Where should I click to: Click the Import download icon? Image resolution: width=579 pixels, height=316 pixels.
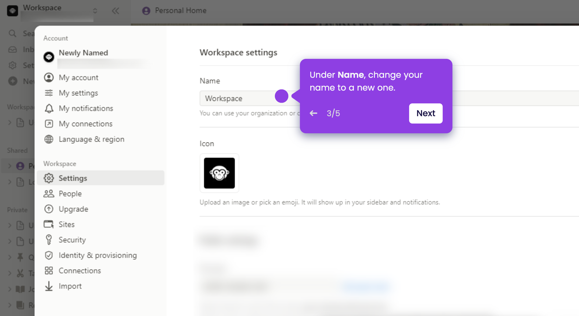point(49,286)
